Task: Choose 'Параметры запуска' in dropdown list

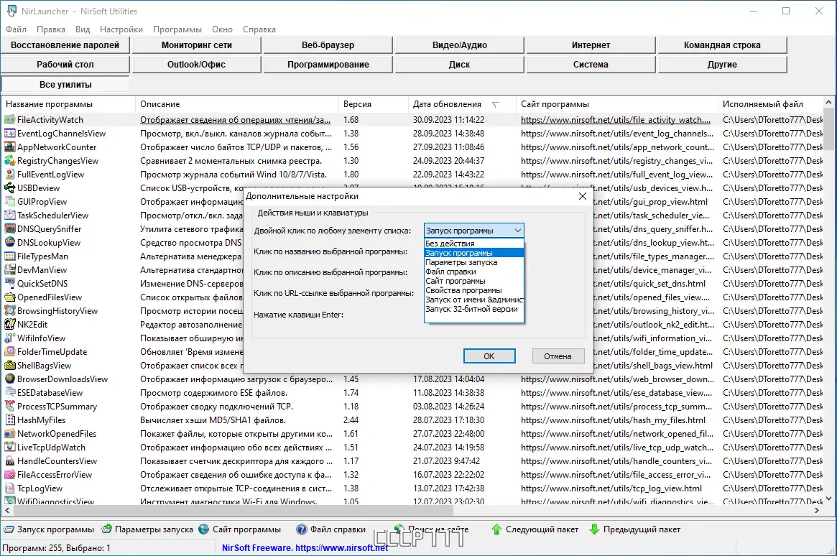Action: (474, 262)
